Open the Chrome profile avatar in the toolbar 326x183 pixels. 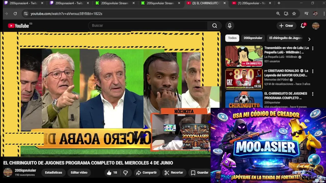coord(315,14)
